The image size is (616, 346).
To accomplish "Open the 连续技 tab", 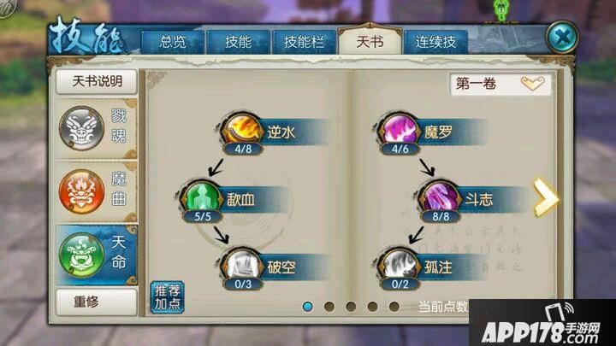I will pos(435,42).
